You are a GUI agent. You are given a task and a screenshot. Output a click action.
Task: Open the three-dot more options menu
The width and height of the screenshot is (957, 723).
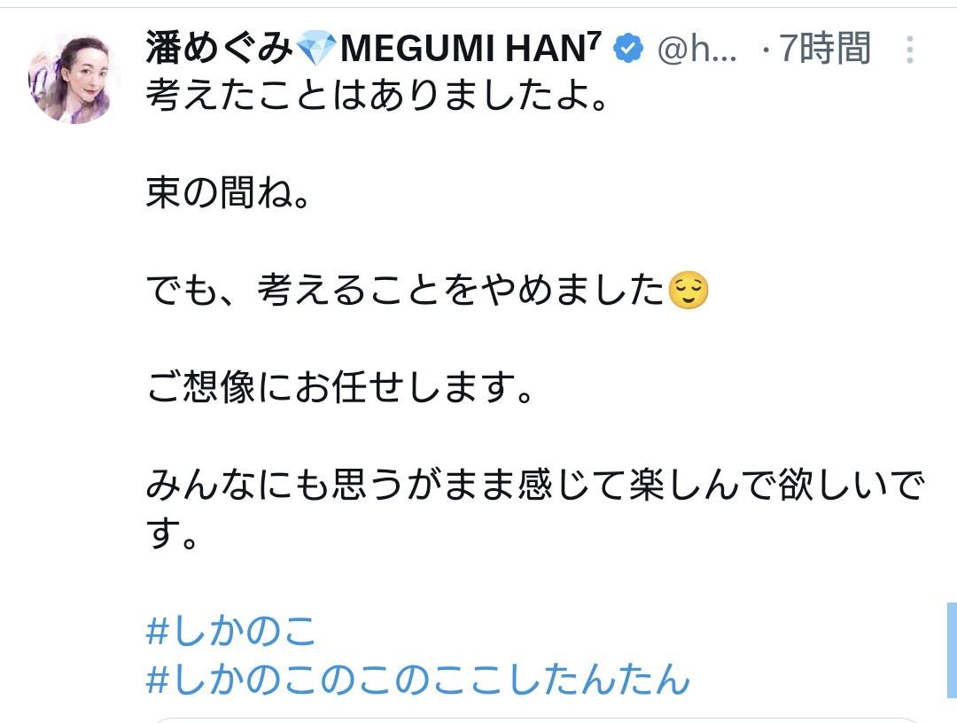pyautogui.click(x=909, y=50)
